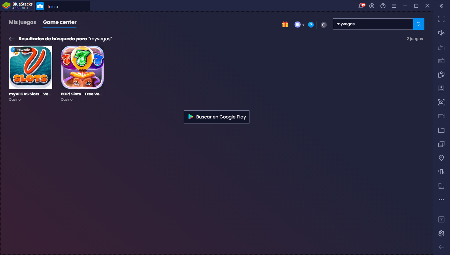The image size is (450, 255).
Task: Take a screenshot icon
Action: pos(441,102)
